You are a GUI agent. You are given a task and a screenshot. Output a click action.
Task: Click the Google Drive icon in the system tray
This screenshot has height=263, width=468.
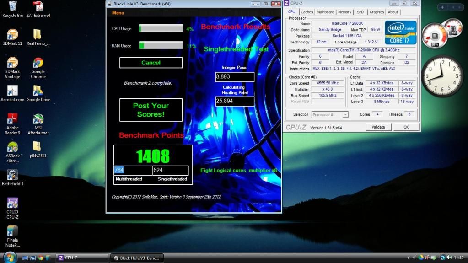421,258
